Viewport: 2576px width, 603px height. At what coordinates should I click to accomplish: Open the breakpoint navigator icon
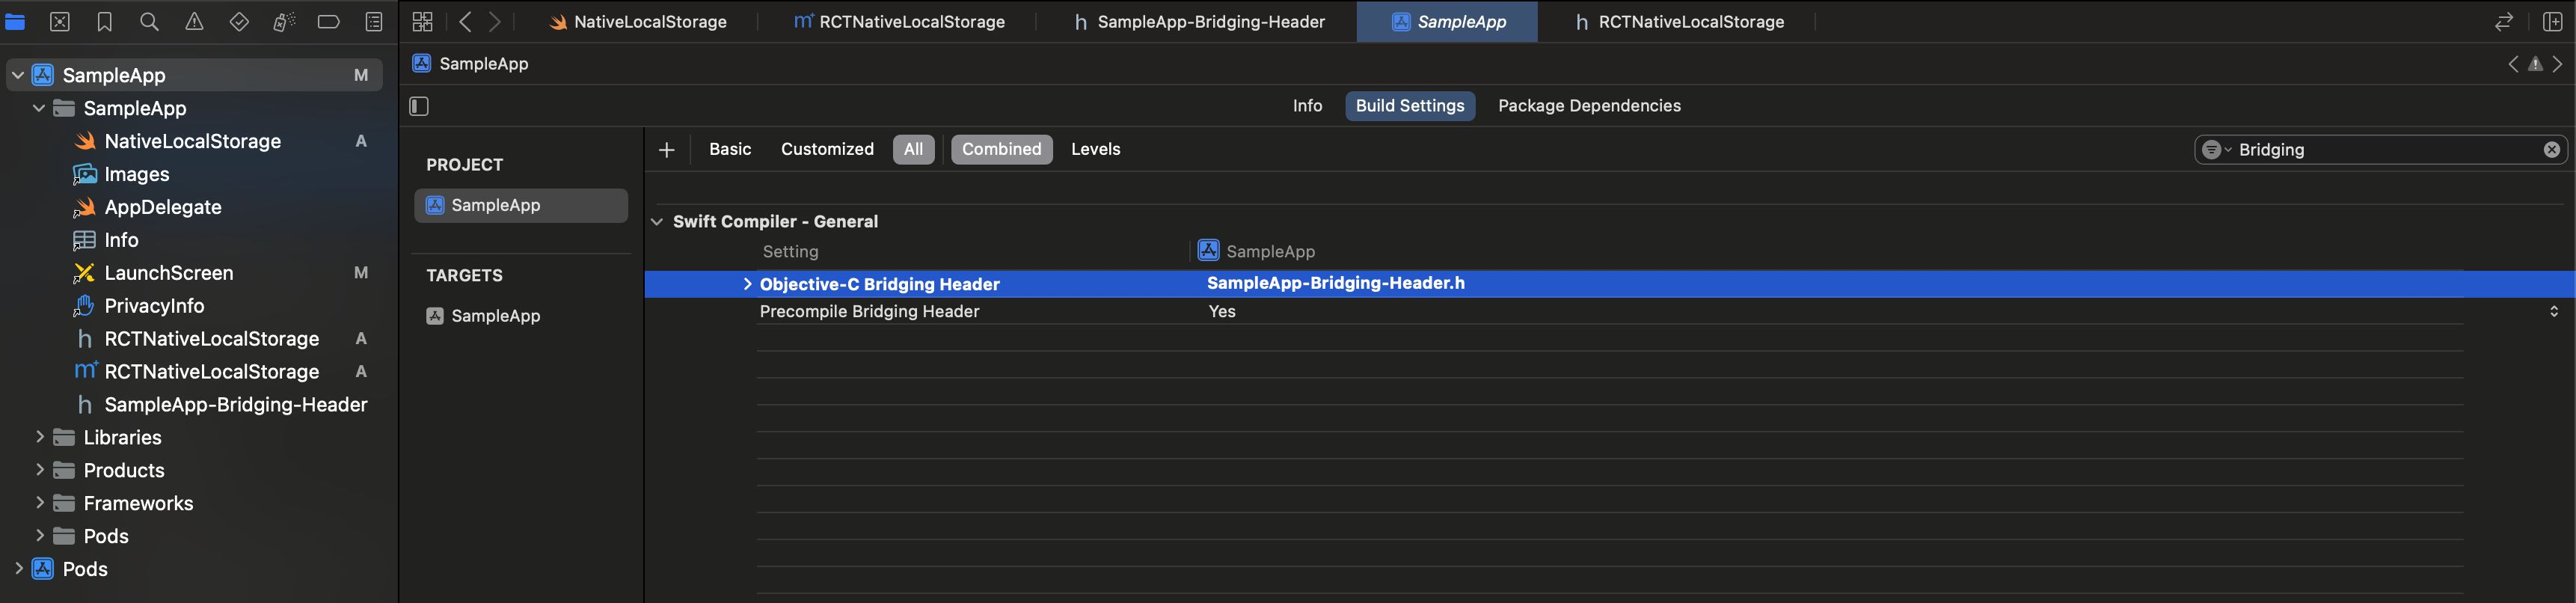tap(328, 22)
